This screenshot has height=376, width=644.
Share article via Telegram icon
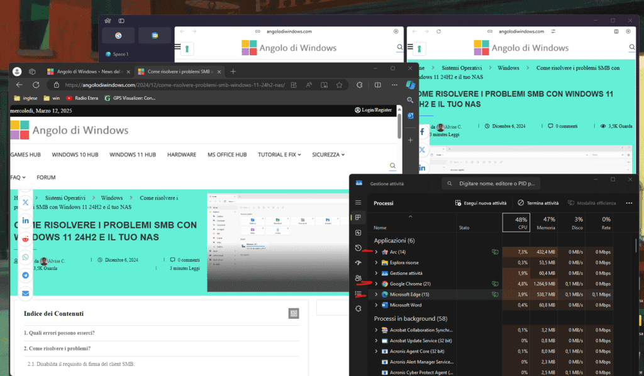click(x=25, y=276)
